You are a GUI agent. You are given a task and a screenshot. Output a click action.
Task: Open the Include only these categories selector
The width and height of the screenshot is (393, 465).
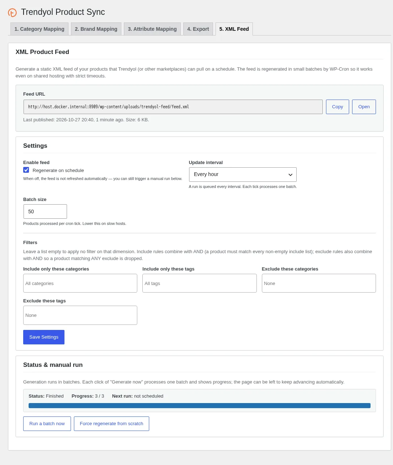coord(80,283)
